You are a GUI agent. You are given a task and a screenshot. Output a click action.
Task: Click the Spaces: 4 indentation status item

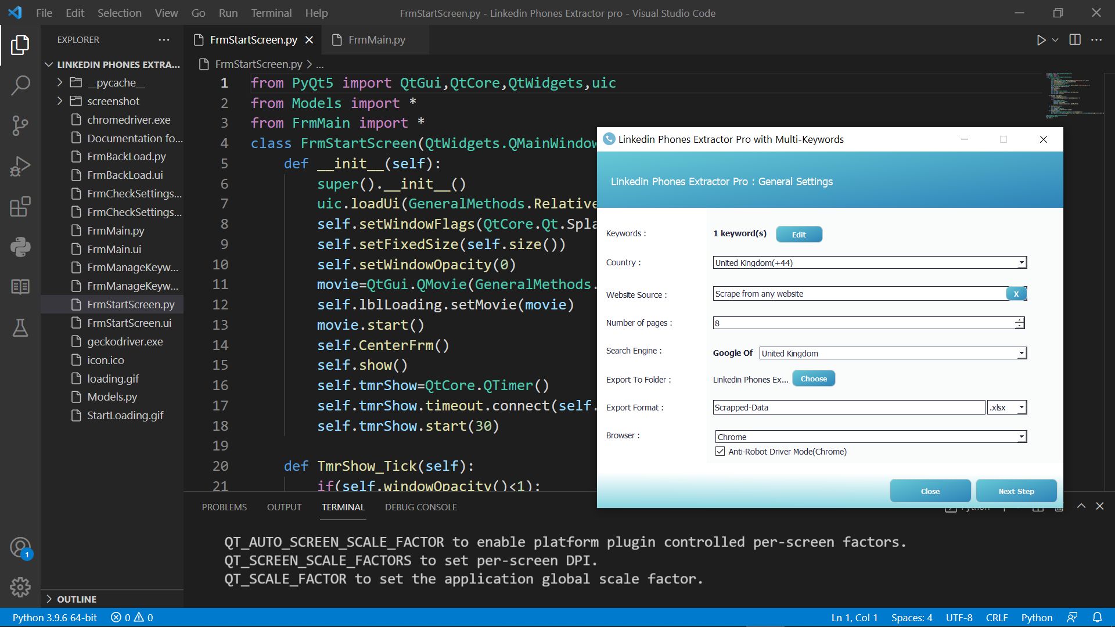point(912,618)
